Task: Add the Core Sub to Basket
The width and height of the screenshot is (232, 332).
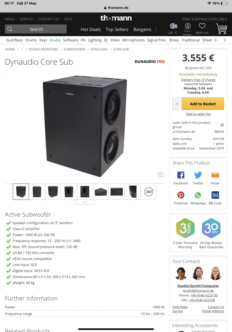Action: click(203, 104)
